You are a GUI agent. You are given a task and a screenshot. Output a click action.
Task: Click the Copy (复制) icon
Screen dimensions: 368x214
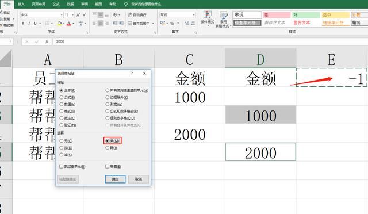(1, 19)
